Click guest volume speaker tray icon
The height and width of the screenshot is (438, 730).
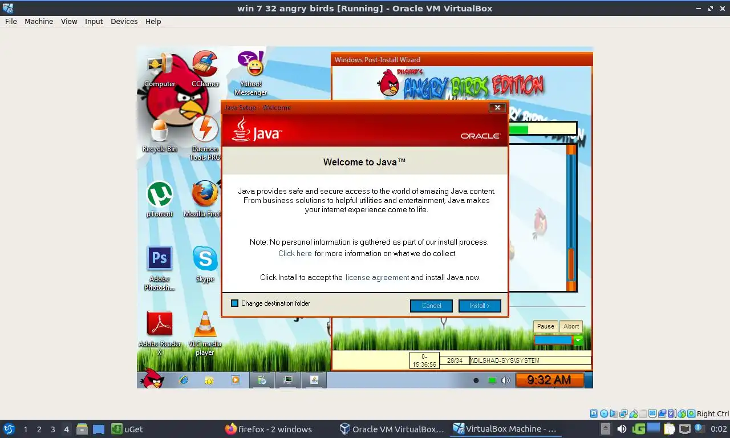pos(505,380)
